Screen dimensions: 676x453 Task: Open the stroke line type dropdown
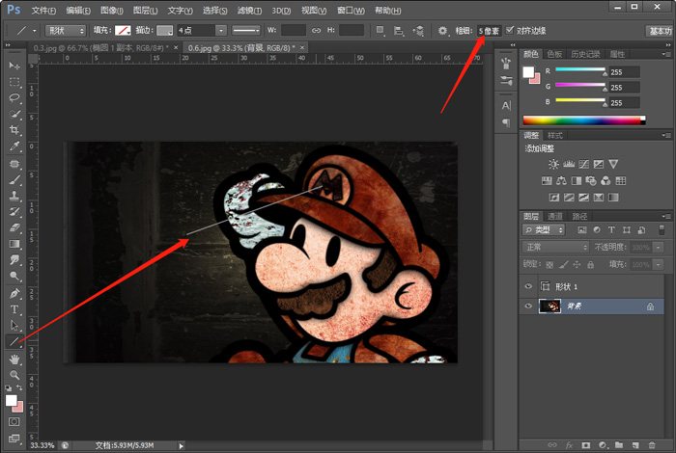[246, 31]
